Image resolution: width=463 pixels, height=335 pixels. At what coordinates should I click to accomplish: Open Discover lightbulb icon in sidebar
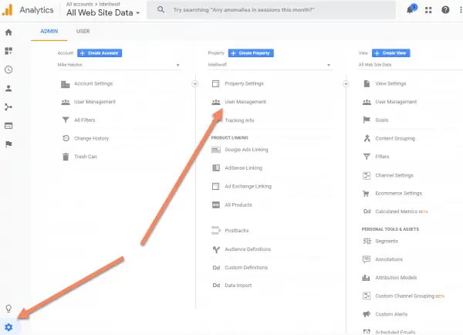coord(8,309)
